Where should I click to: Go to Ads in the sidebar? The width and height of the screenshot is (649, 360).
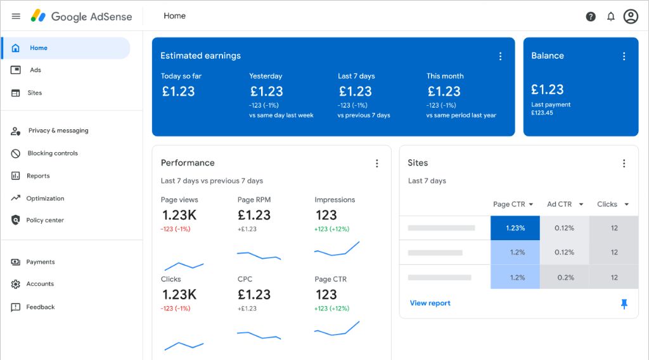click(x=35, y=70)
